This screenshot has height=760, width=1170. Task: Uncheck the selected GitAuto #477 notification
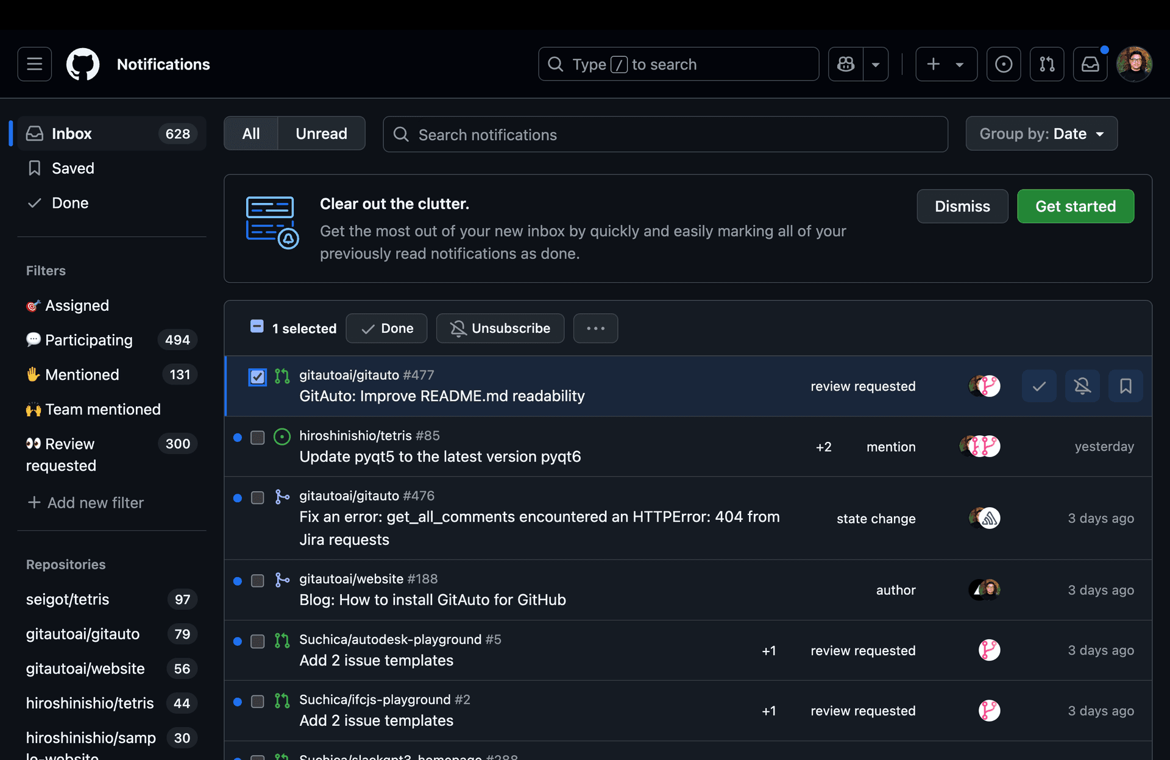click(x=257, y=377)
